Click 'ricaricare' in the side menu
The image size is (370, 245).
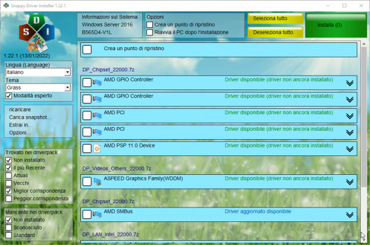click(x=20, y=109)
